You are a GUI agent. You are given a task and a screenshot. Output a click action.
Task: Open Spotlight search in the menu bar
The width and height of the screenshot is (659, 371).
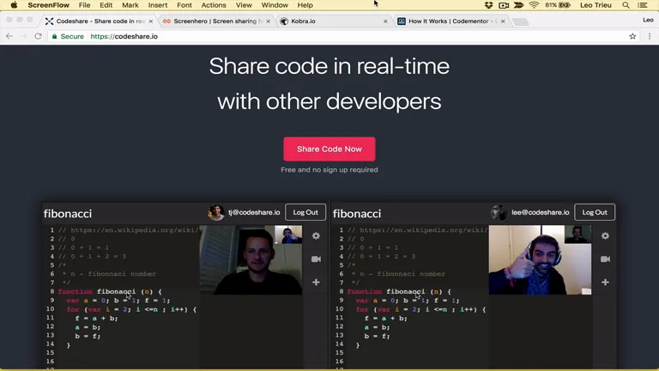[x=626, y=5]
